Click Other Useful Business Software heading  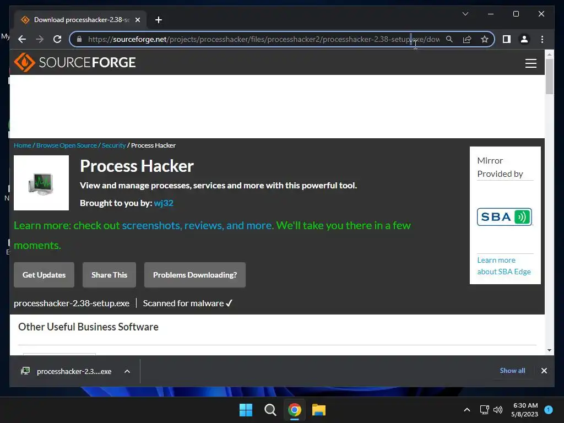tap(89, 327)
